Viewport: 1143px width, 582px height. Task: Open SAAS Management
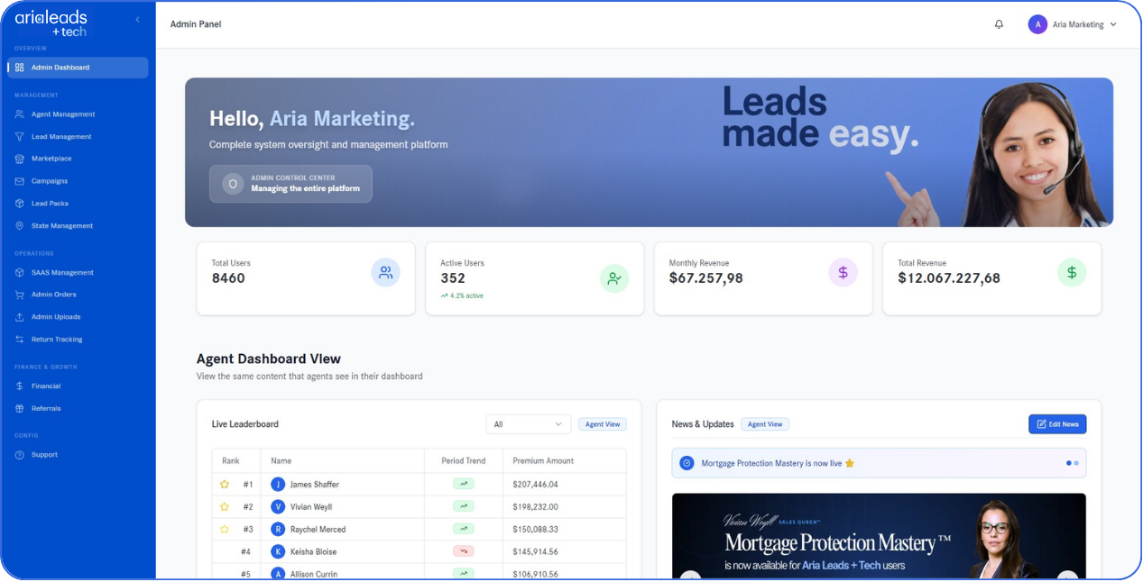point(78,272)
